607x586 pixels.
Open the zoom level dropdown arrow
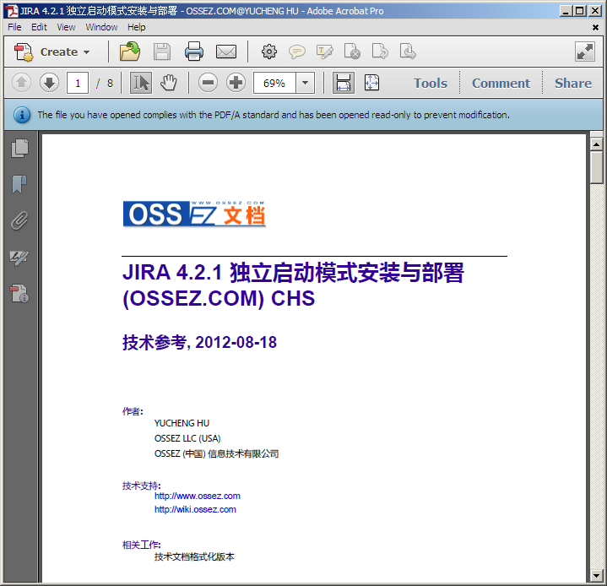305,83
